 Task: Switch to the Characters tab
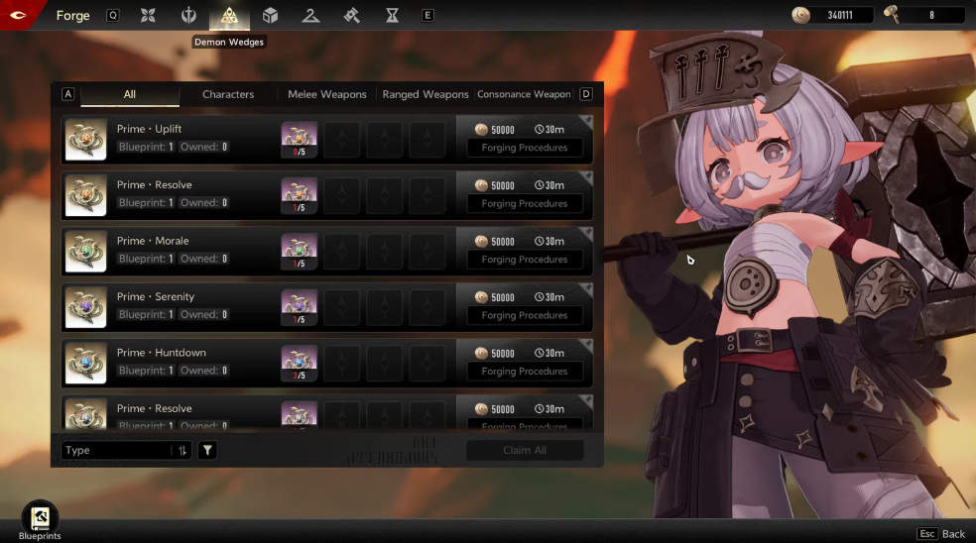pyautogui.click(x=228, y=94)
